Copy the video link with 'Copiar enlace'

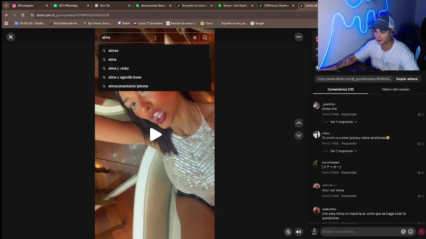click(407, 79)
